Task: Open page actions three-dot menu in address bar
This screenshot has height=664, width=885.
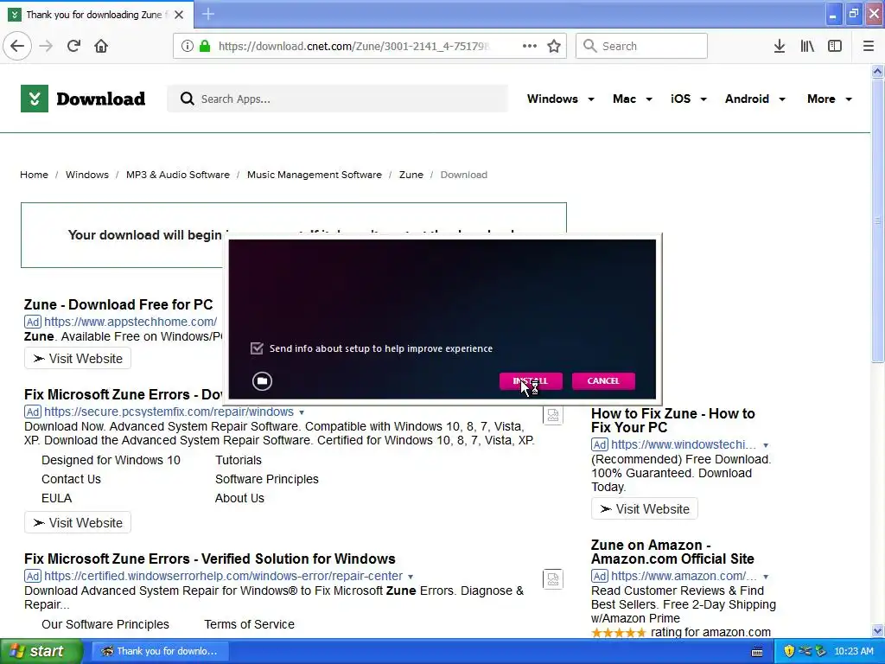Action: point(530,46)
